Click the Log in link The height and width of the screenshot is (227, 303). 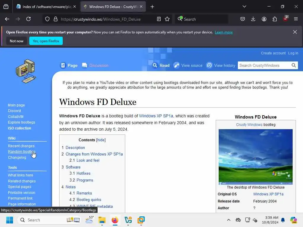click(x=293, y=53)
